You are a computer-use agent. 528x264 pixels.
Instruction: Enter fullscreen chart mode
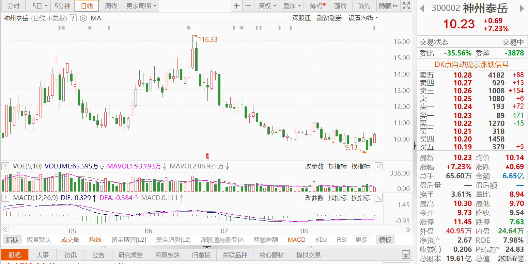coord(406,6)
